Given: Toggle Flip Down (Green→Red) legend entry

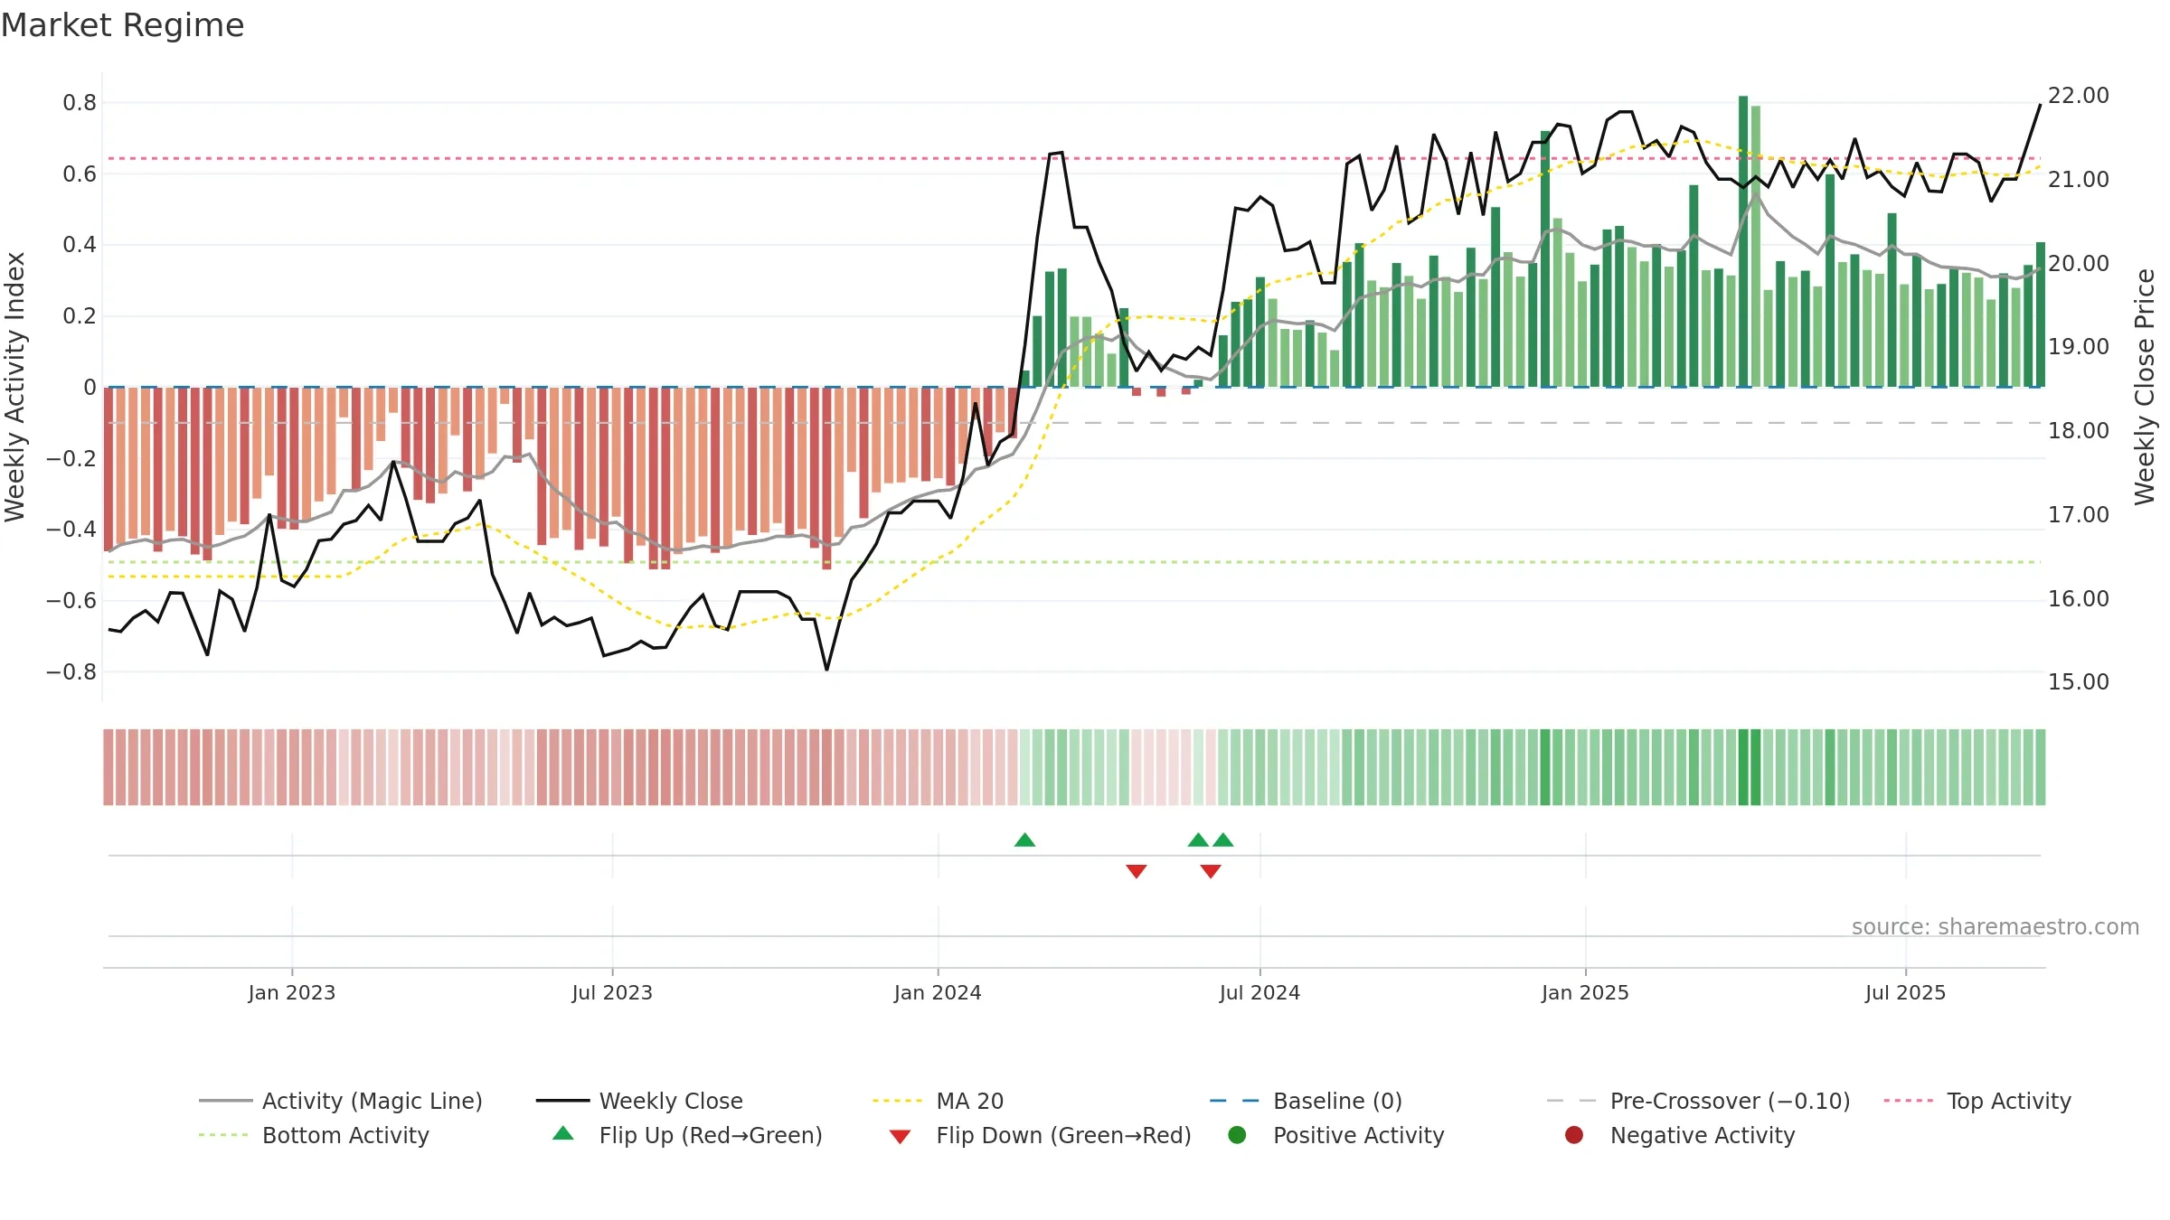Looking at the screenshot, I should point(1040,1135).
